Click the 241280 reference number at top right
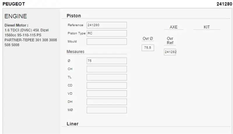 click(224, 4)
